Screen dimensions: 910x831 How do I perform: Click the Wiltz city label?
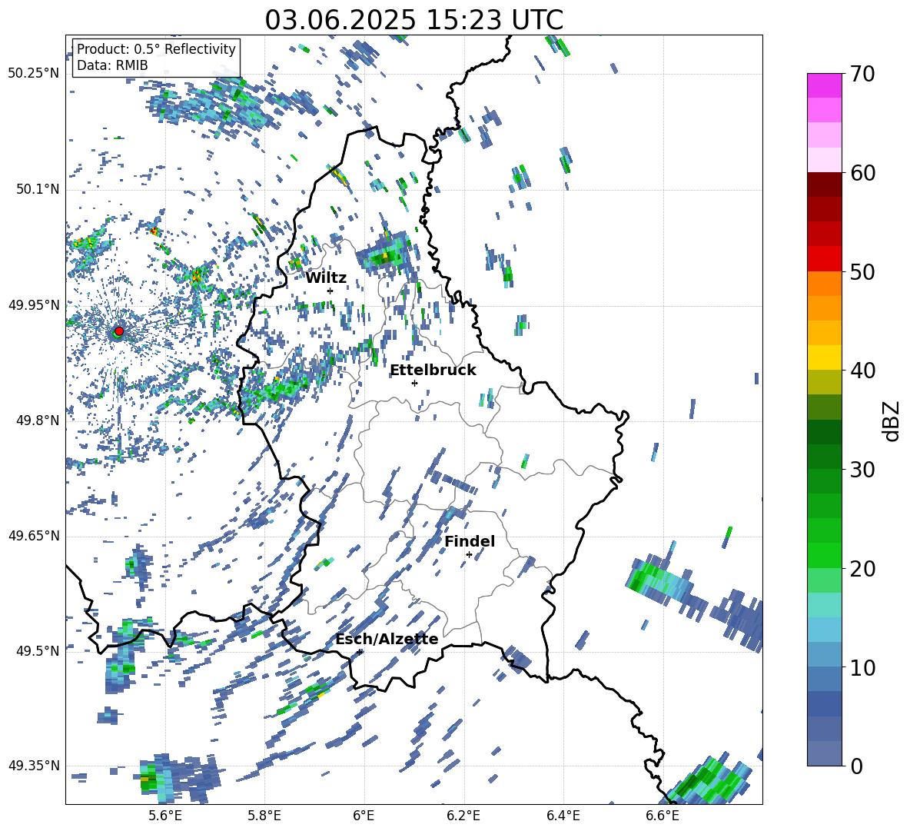click(326, 278)
